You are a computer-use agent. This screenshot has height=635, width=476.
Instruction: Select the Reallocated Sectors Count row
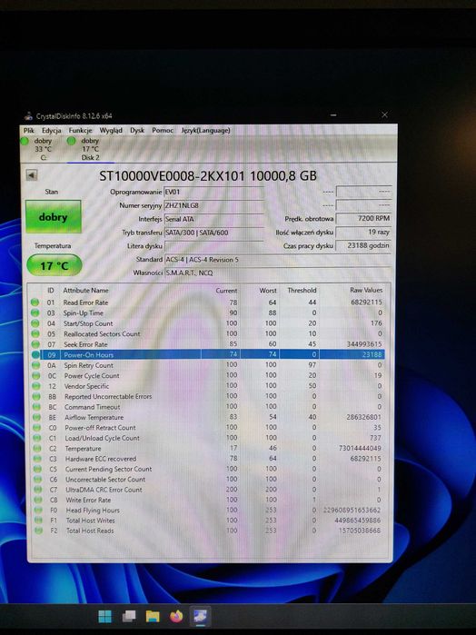click(206, 334)
